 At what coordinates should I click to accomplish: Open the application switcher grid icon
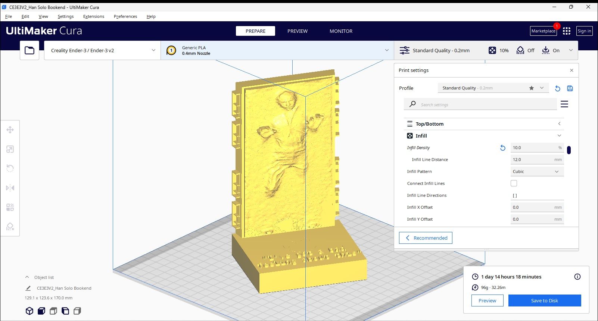[567, 31]
